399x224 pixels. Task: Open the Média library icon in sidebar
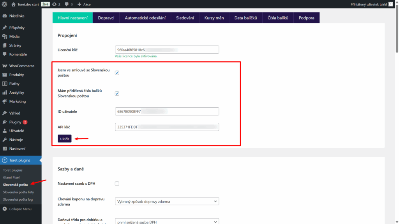[x=5, y=36]
